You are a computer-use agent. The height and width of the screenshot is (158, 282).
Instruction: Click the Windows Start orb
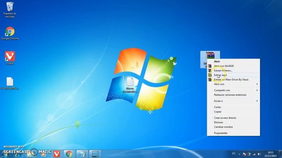(5, 154)
